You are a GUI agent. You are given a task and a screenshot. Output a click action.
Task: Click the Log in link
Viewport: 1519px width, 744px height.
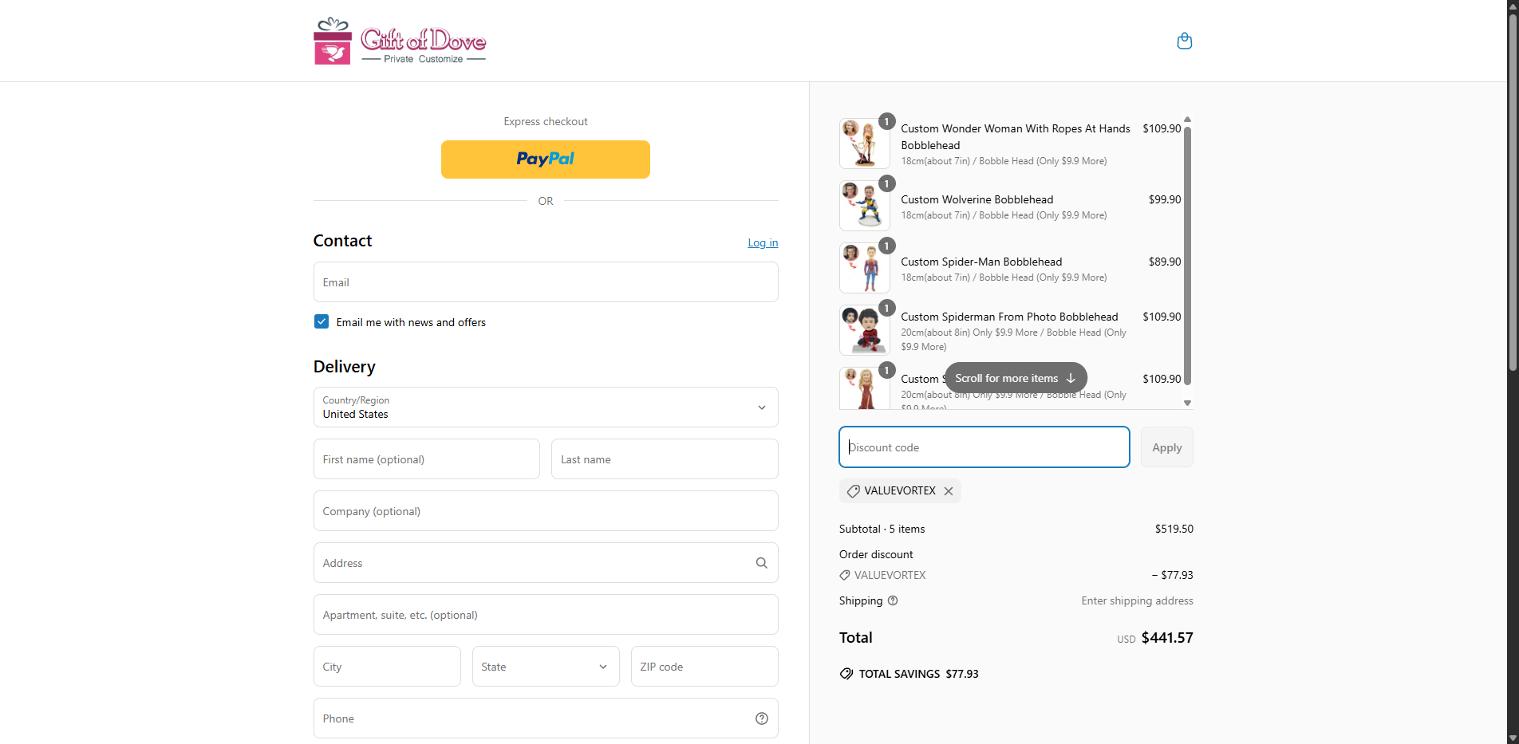tap(763, 242)
